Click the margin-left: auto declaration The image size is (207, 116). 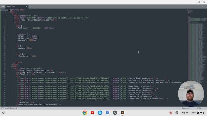tap(27, 36)
